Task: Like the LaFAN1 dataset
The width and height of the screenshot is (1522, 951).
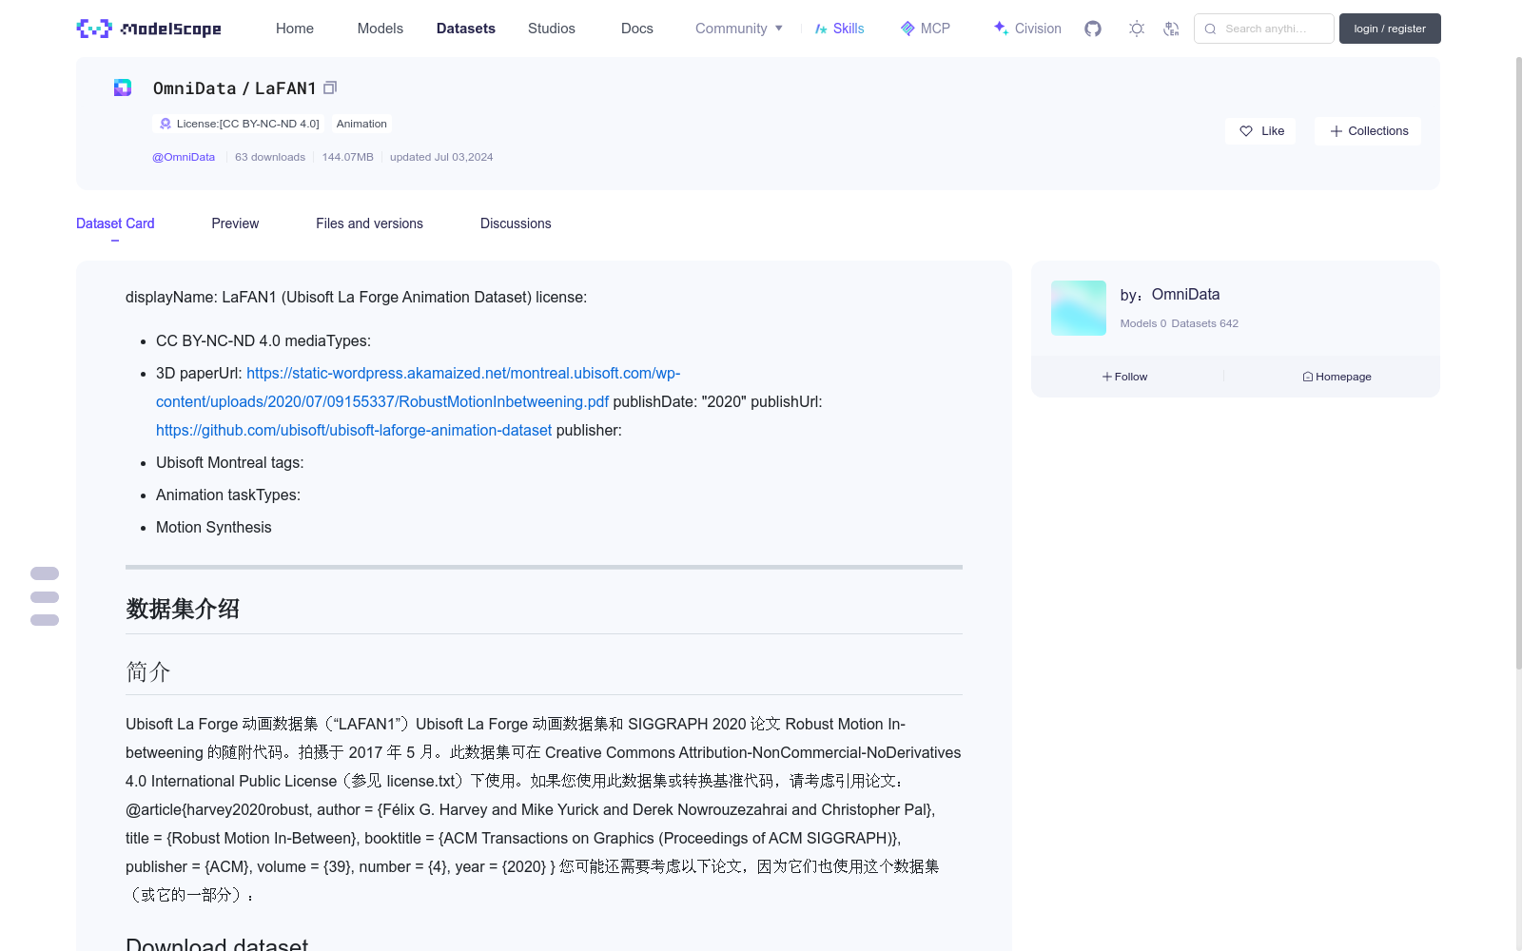Action: click(1260, 131)
